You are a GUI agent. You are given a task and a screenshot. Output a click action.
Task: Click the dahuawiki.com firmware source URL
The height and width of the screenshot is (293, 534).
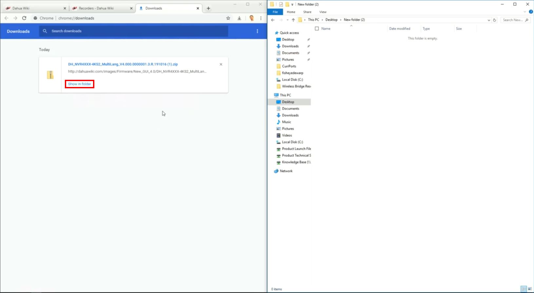137,71
